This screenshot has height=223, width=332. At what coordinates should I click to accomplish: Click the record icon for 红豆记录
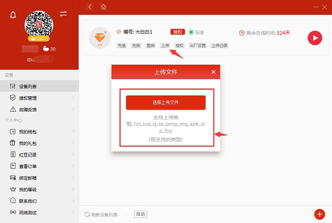click(13, 154)
